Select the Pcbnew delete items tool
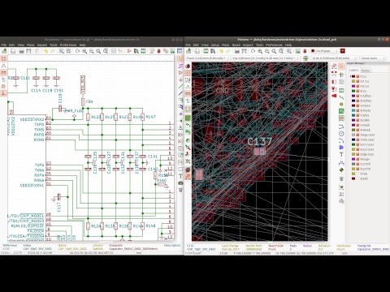The height and width of the screenshot is (292, 390). click(341, 178)
